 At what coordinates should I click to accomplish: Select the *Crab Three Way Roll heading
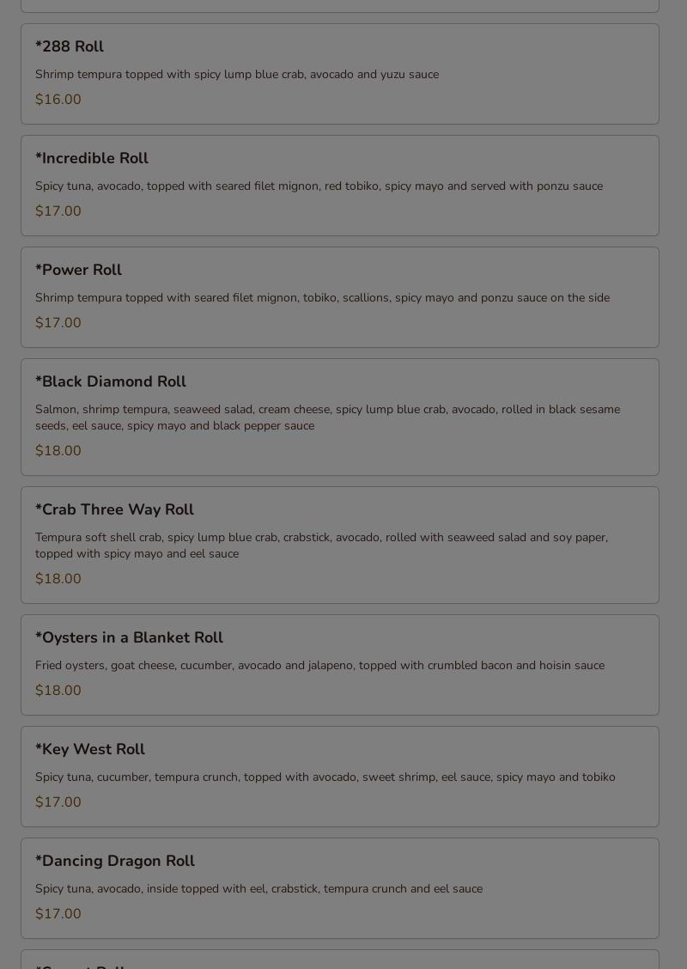(x=114, y=509)
